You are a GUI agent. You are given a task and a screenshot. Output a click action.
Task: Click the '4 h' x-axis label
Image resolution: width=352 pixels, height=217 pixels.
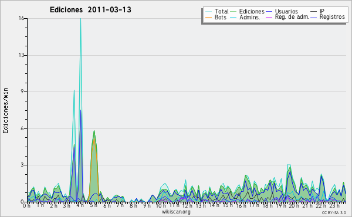tap(80, 205)
